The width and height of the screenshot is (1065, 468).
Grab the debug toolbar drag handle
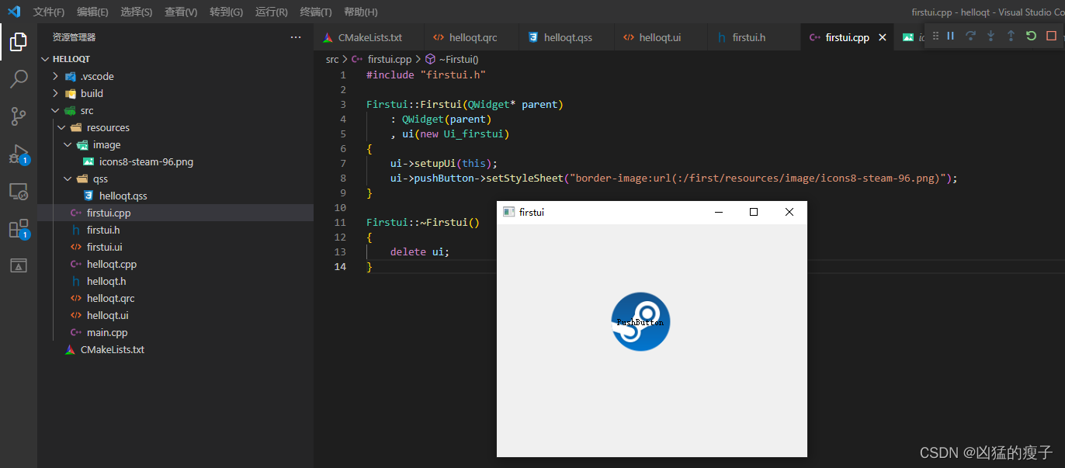[935, 36]
